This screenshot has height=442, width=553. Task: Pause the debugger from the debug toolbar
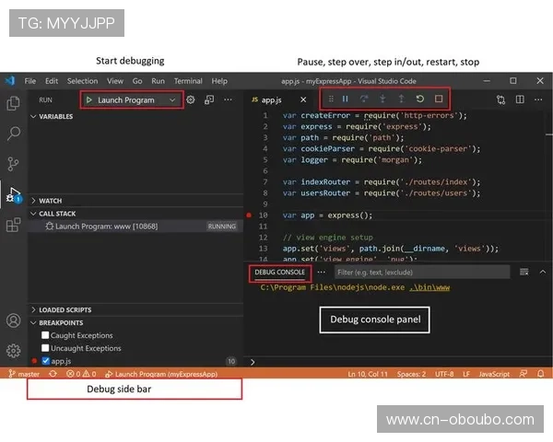[x=346, y=99]
